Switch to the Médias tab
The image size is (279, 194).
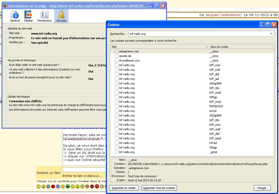coord(29,16)
